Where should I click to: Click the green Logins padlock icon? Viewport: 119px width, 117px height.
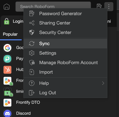pyautogui.click(x=7, y=21)
